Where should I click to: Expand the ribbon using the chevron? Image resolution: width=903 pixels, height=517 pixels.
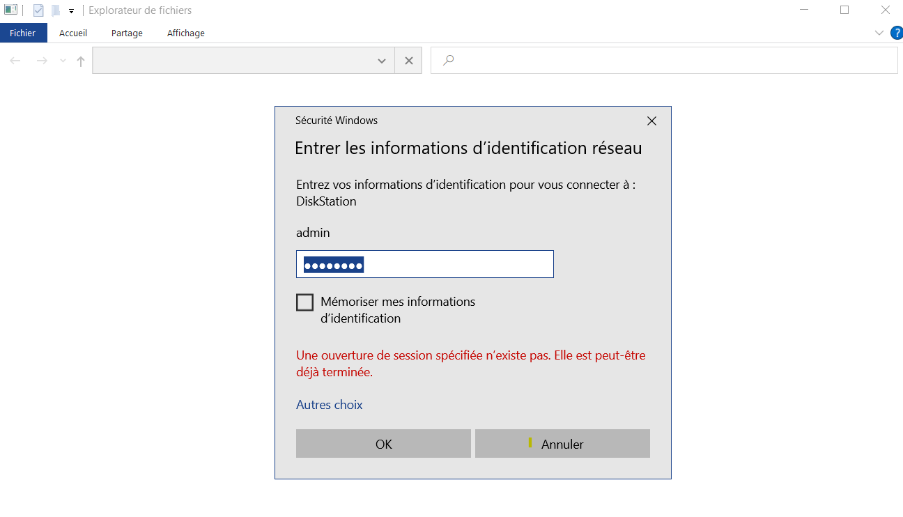point(879,33)
